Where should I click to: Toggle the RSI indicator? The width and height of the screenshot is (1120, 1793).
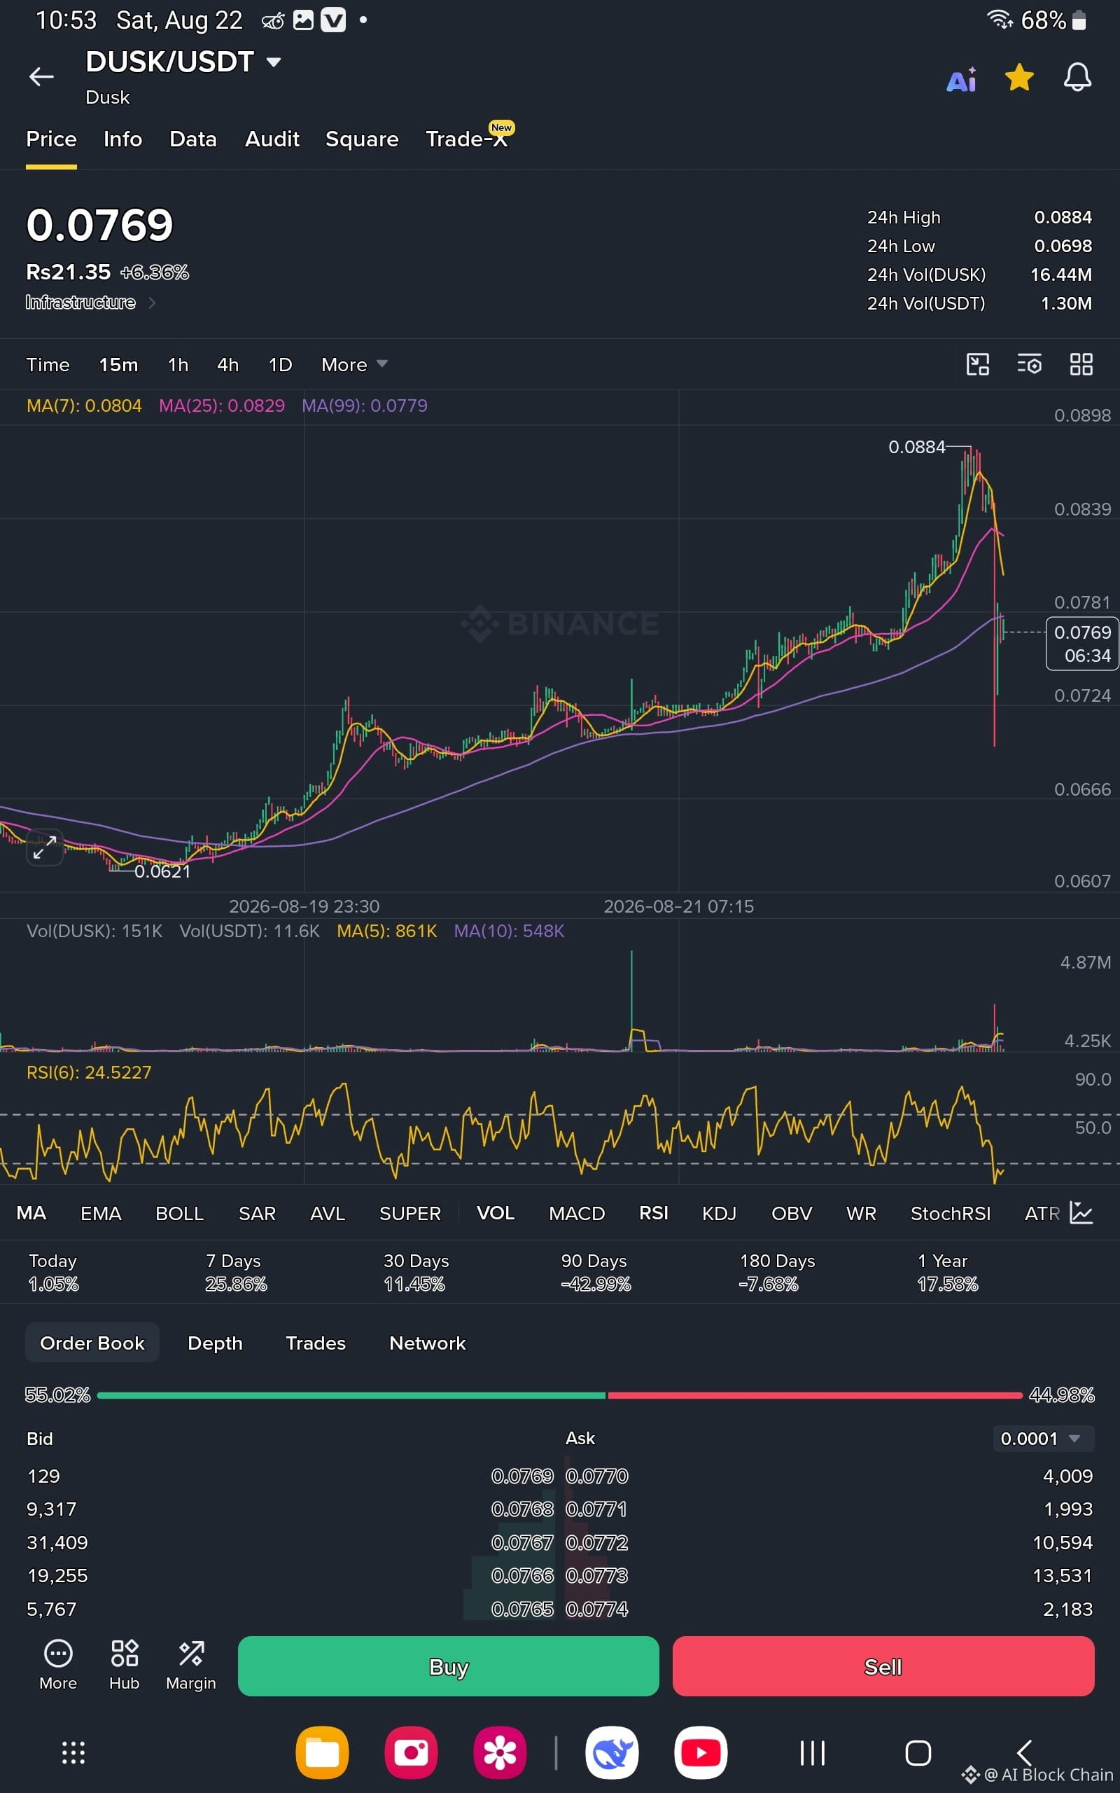pos(653,1213)
